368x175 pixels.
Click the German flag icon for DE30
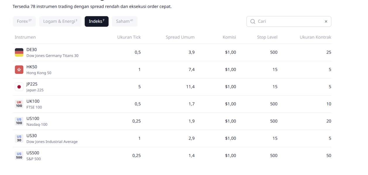(x=19, y=52)
